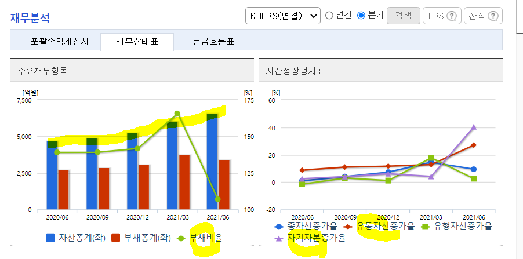Image resolution: width=523 pixels, height=259 pixels.
Task: Toggle the 자기자본증가율 legend entry
Action: [x=310, y=238]
